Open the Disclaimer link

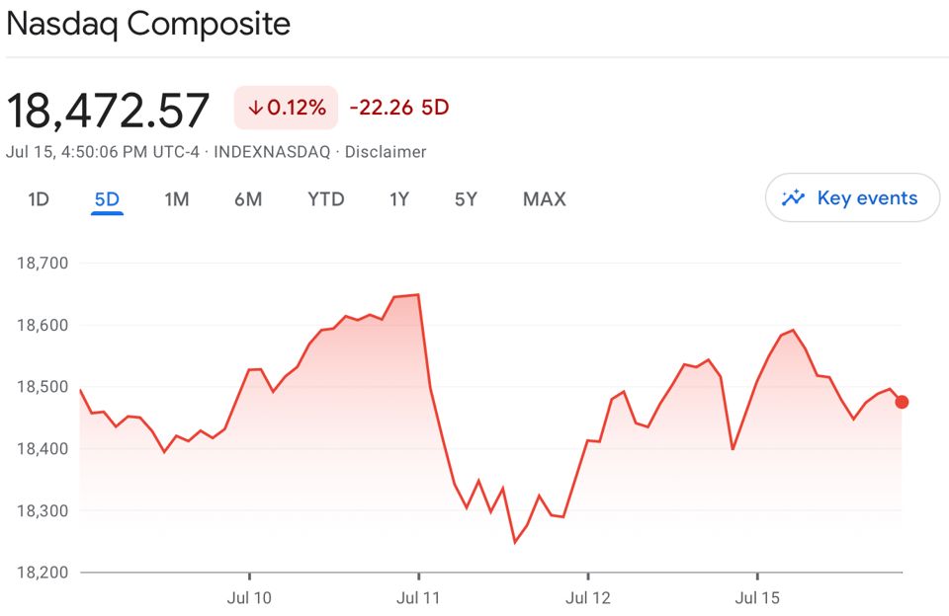pyautogui.click(x=386, y=152)
